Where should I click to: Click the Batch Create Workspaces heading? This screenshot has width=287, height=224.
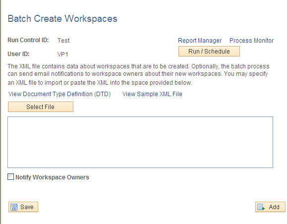62,19
